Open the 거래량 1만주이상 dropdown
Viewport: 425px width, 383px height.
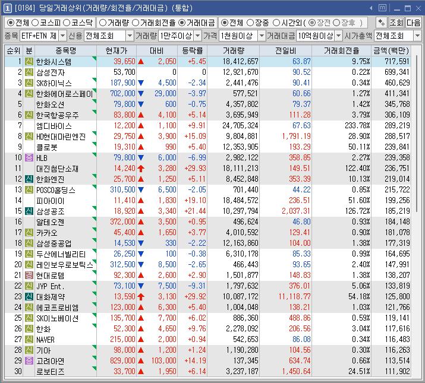[x=198, y=36]
